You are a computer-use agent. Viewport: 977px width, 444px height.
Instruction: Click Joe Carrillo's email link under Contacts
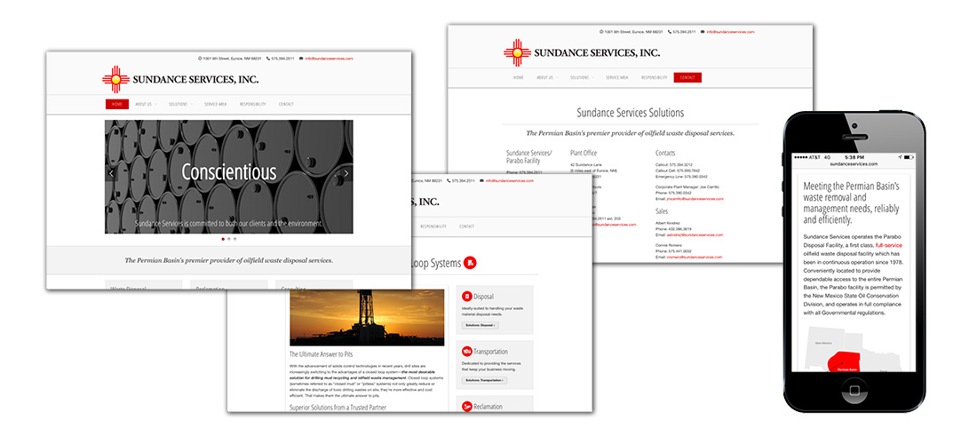[695, 199]
